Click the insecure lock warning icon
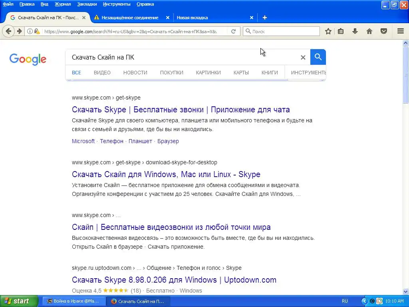The image size is (409, 307). (x=37, y=31)
